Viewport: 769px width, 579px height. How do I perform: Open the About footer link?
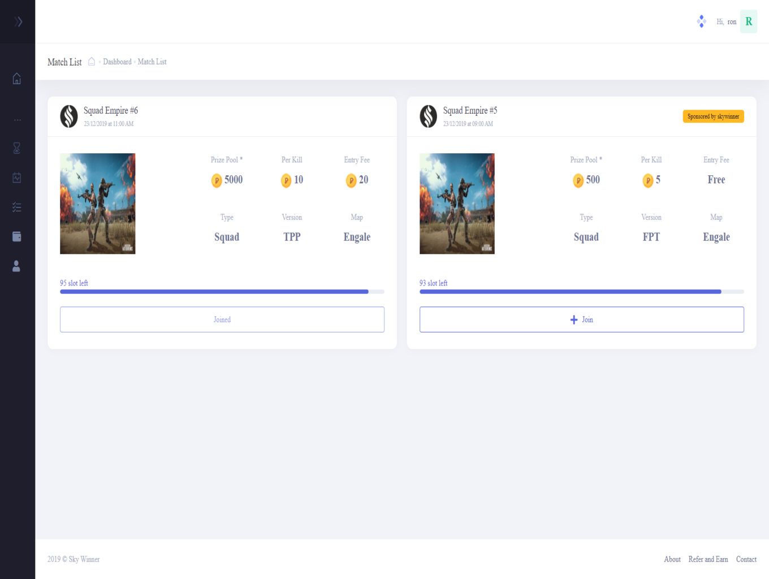click(x=672, y=559)
